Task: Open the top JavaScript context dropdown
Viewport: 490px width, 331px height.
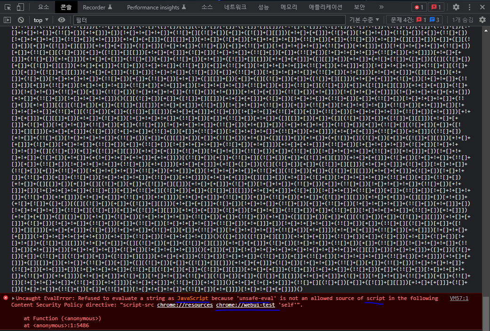Action: (x=41, y=20)
